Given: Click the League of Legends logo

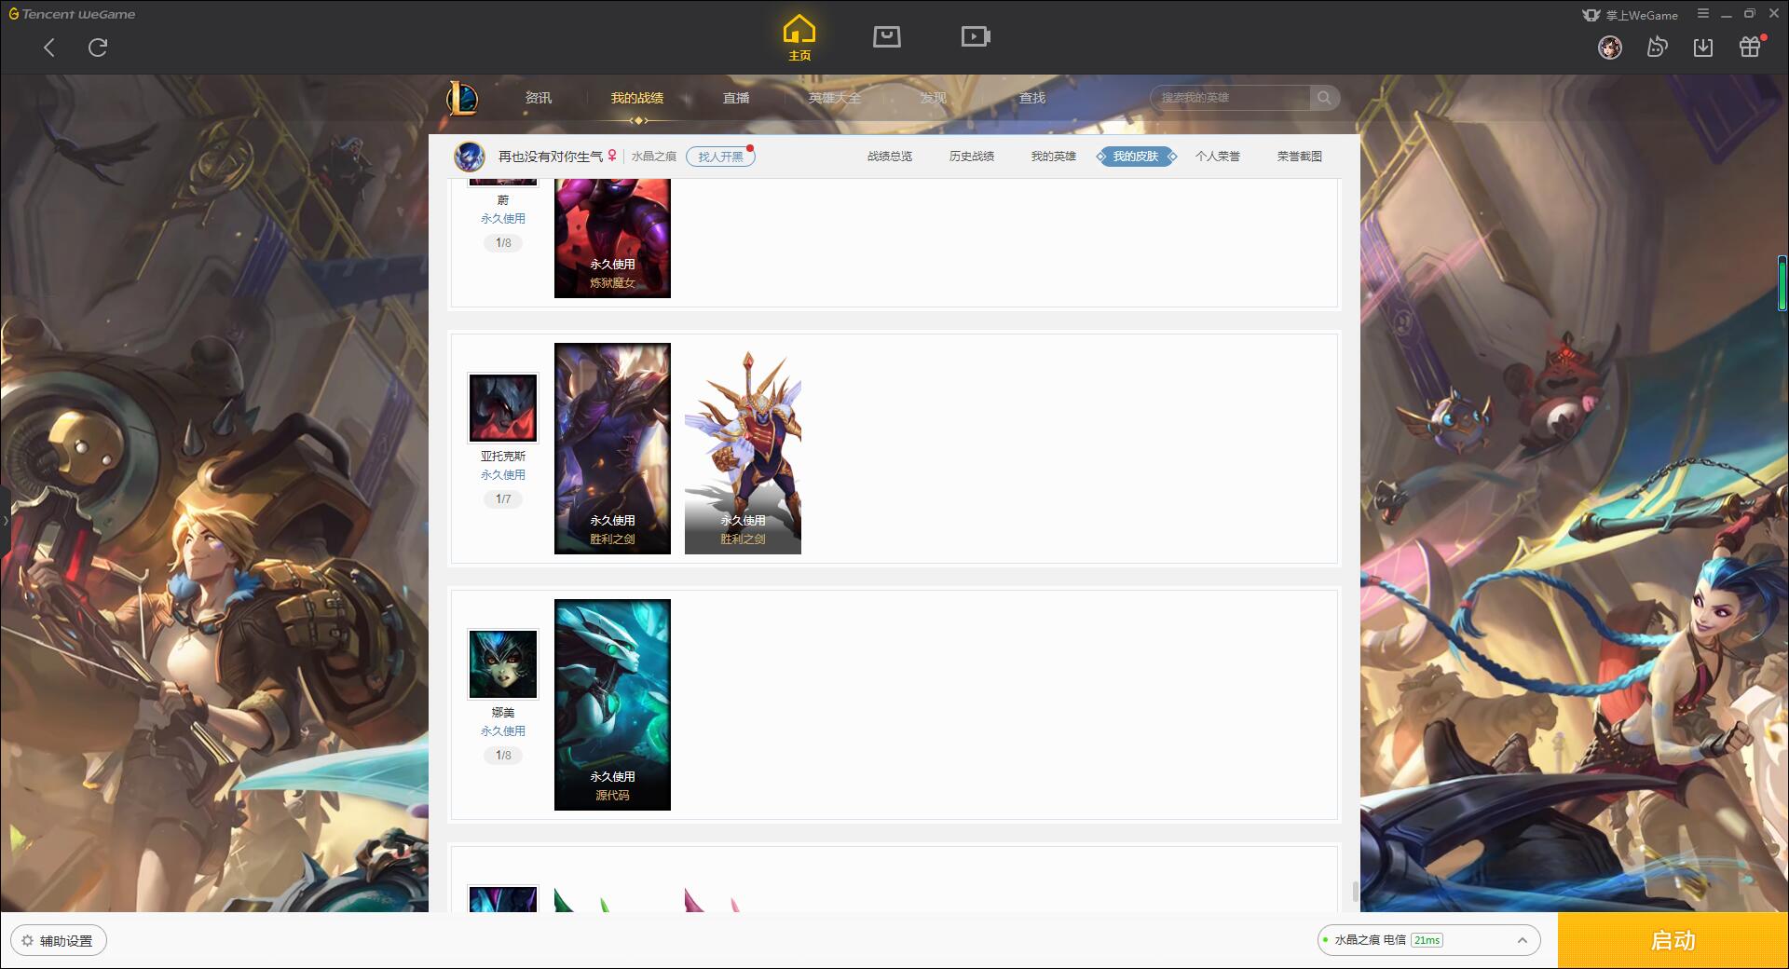Looking at the screenshot, I should point(462,98).
